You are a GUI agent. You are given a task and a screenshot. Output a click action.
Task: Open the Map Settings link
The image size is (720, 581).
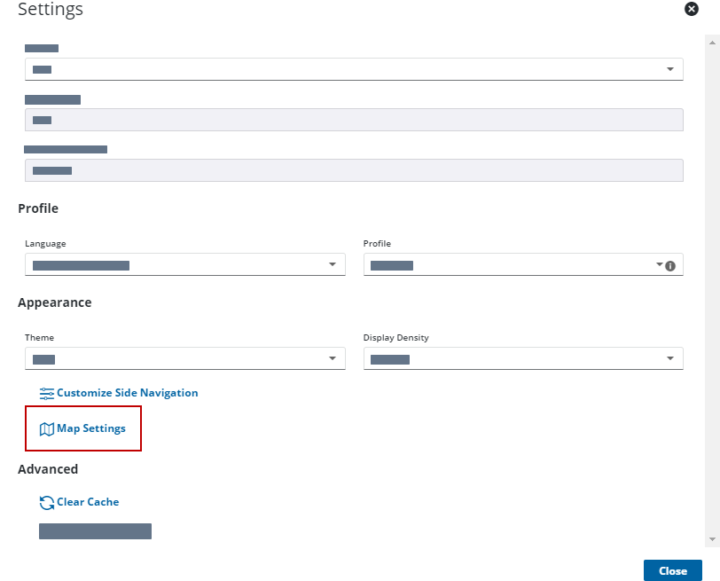pos(91,428)
